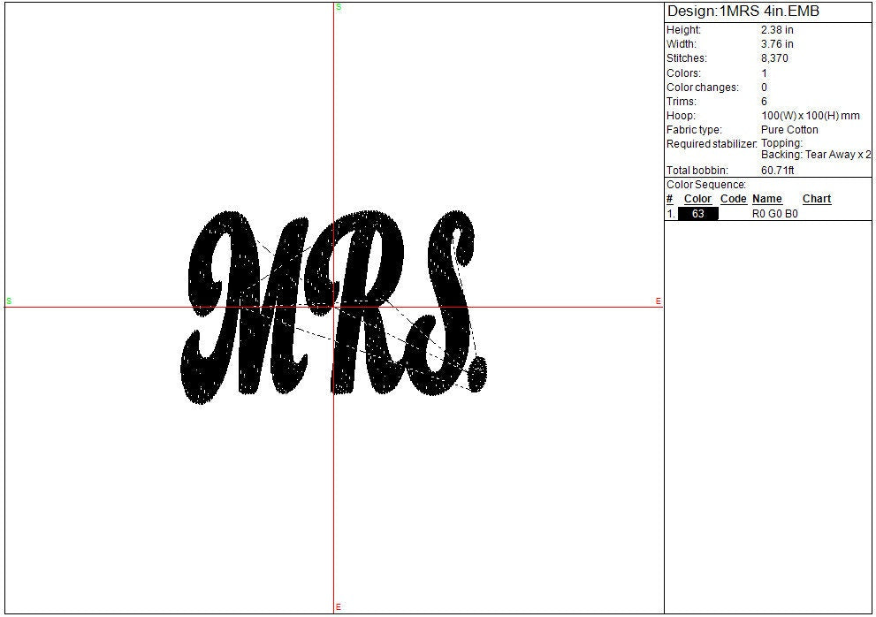This screenshot has height=617, width=876.
Task: Click the Code column header
Action: coord(733,199)
